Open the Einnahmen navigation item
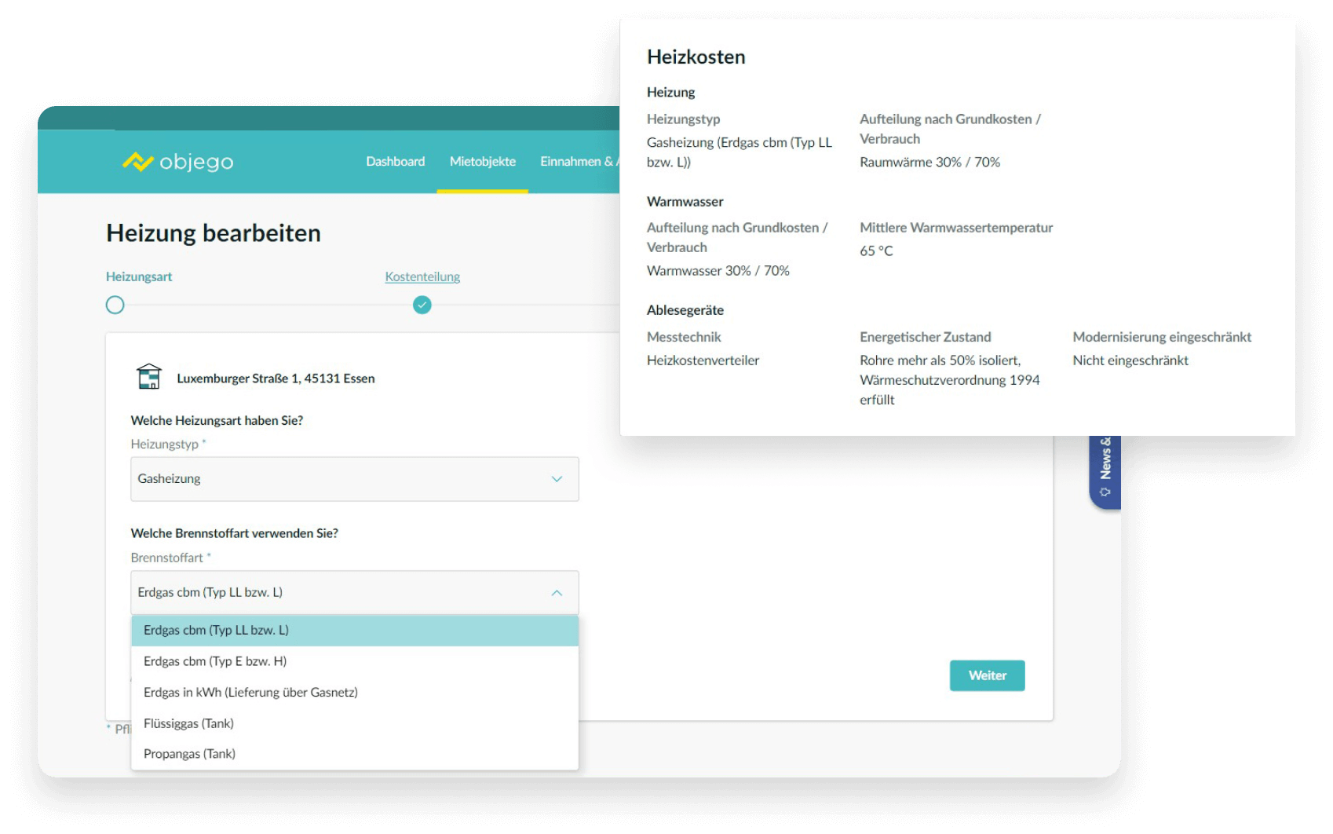Viewport: 1333px width, 834px height. point(577,162)
